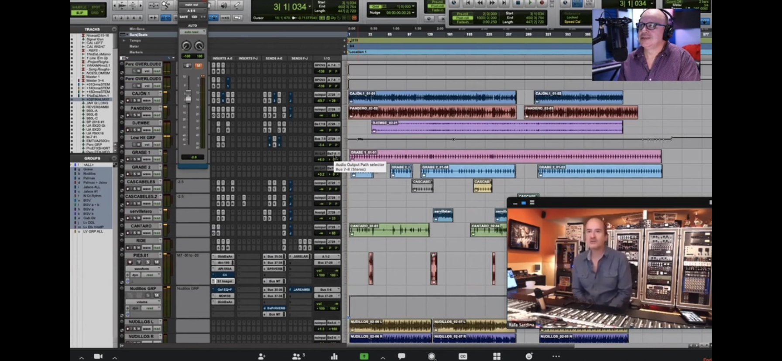The height and width of the screenshot is (361, 782).
Task: Open the Zoom more options ellipsis
Action: (x=556, y=357)
